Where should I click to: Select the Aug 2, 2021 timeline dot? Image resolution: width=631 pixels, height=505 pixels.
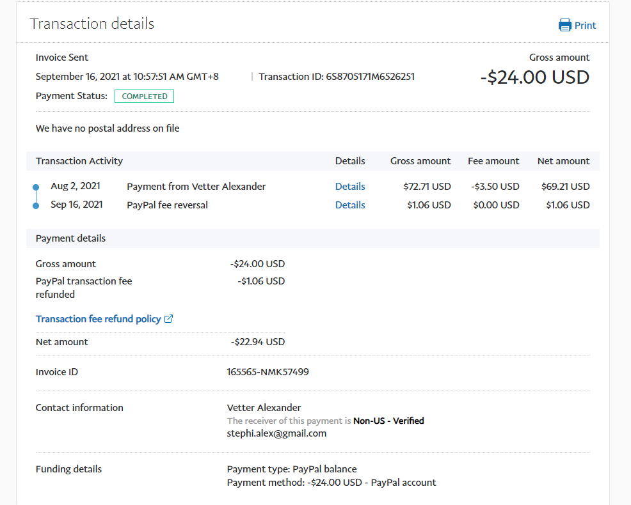tap(36, 187)
